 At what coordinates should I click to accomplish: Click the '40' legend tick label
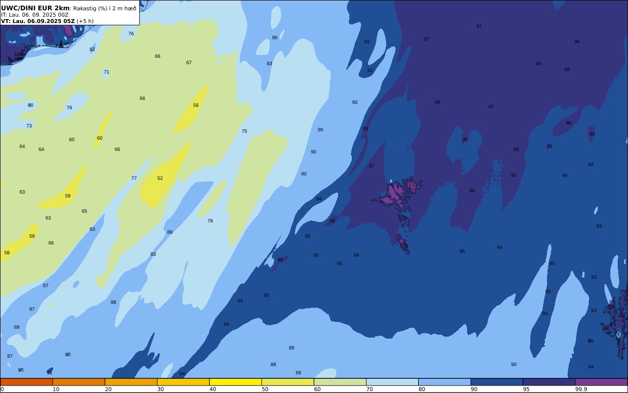pyautogui.click(x=212, y=389)
